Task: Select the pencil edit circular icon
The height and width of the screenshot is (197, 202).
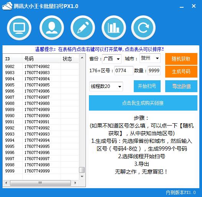Action: [x=83, y=28]
